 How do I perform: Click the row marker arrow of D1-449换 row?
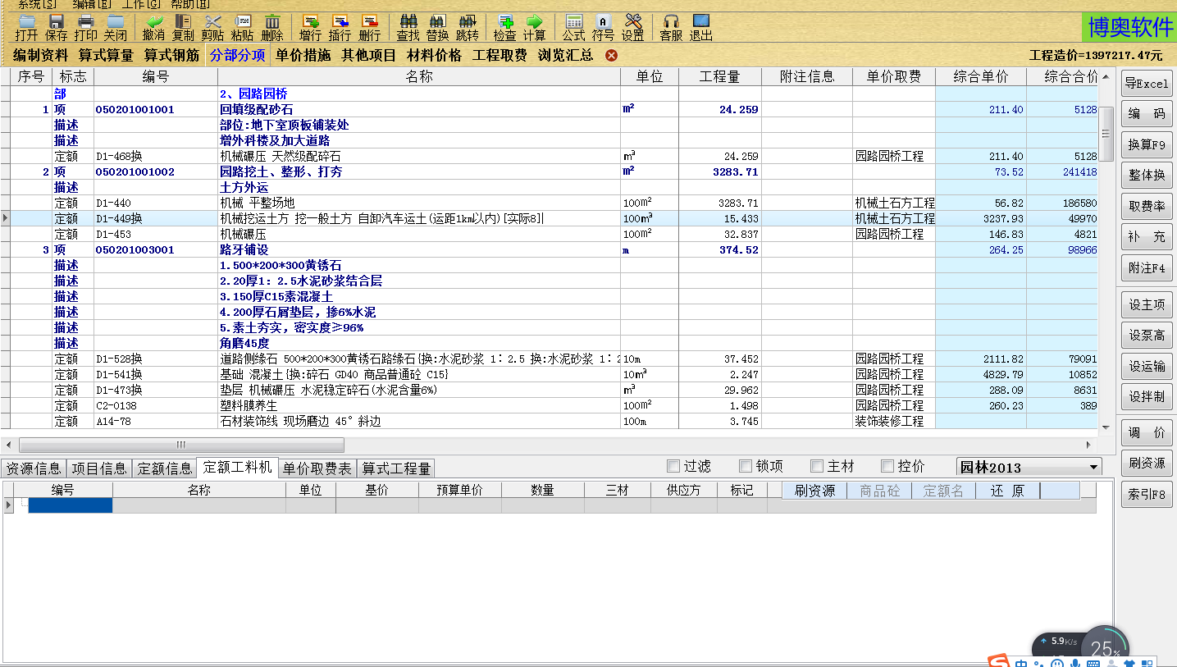pos(6,218)
